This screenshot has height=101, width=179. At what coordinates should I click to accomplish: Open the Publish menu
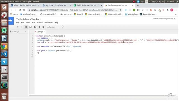coord(40,23)
